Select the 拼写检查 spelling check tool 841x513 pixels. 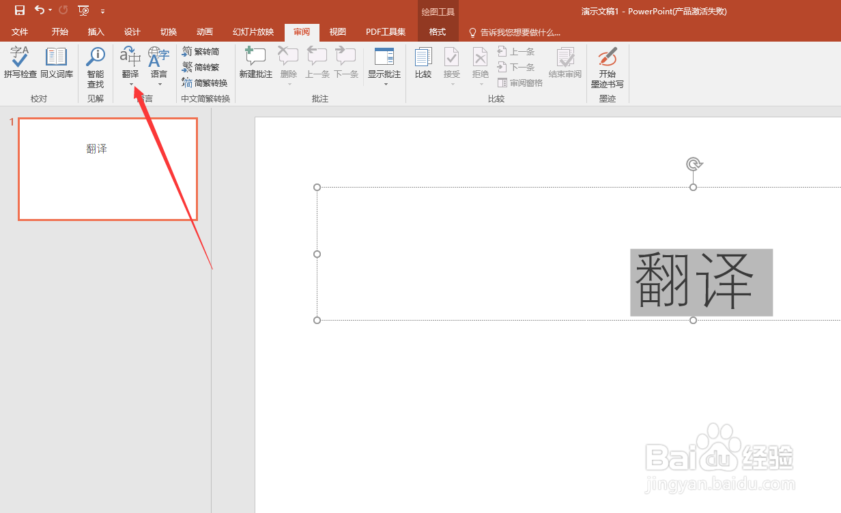tap(20, 65)
